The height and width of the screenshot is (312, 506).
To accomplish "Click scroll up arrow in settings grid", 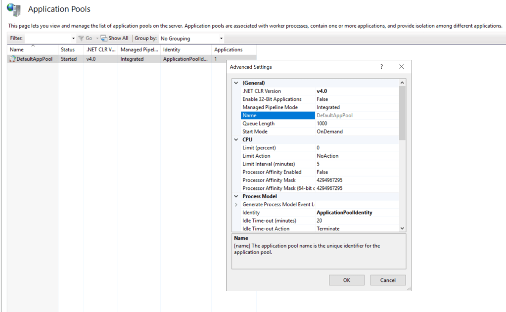I will pyautogui.click(x=402, y=83).
